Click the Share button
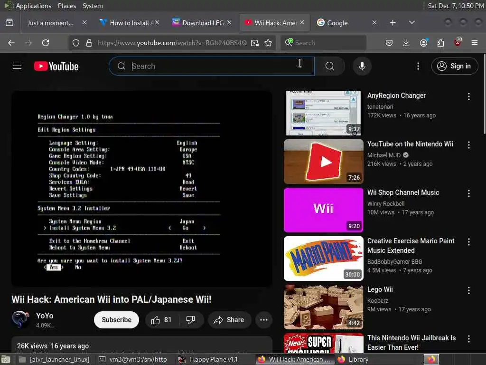The image size is (486, 365). (x=229, y=320)
